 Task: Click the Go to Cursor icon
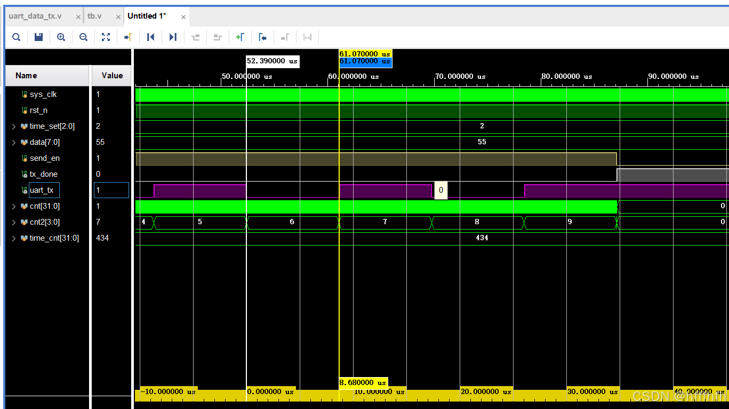coord(128,37)
